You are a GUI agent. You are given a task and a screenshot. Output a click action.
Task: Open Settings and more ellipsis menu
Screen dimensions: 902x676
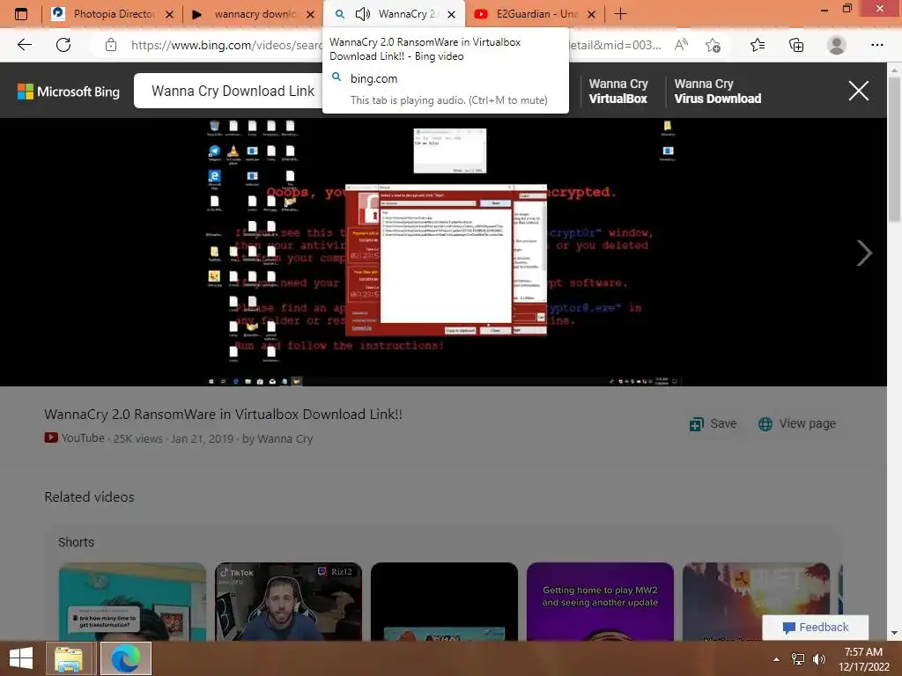(x=876, y=45)
